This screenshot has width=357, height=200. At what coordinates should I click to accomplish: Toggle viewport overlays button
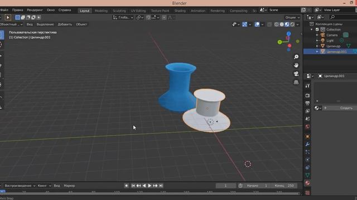coord(257,24)
